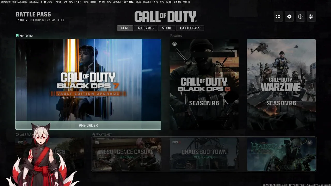This screenshot has height=186, width=331.
Task: Click the PRE-ORDER button
Action: 88,125
